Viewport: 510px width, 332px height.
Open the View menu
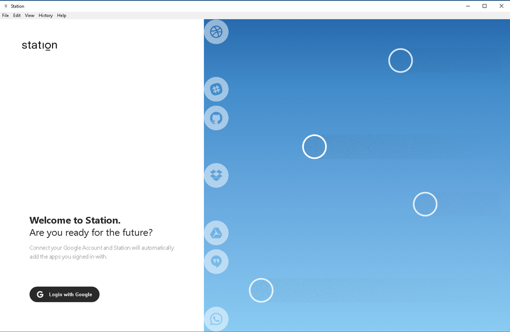coord(29,15)
